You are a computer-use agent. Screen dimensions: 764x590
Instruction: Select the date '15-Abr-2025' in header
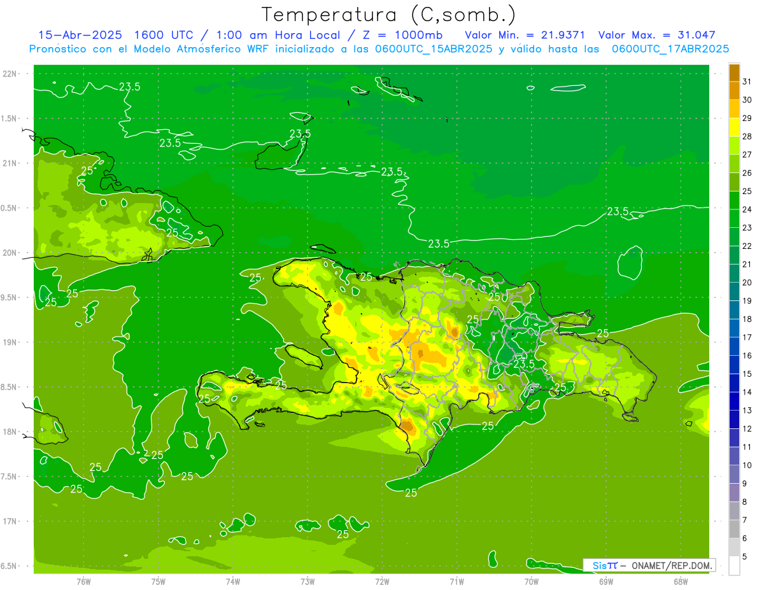[80, 35]
